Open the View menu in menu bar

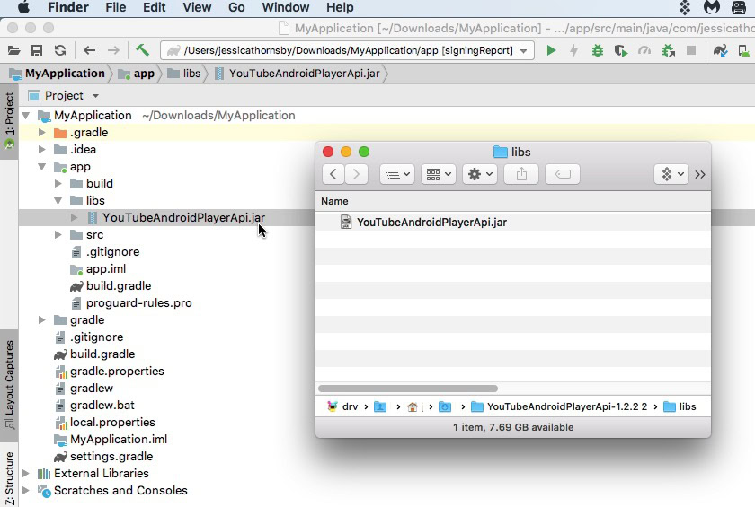point(197,7)
